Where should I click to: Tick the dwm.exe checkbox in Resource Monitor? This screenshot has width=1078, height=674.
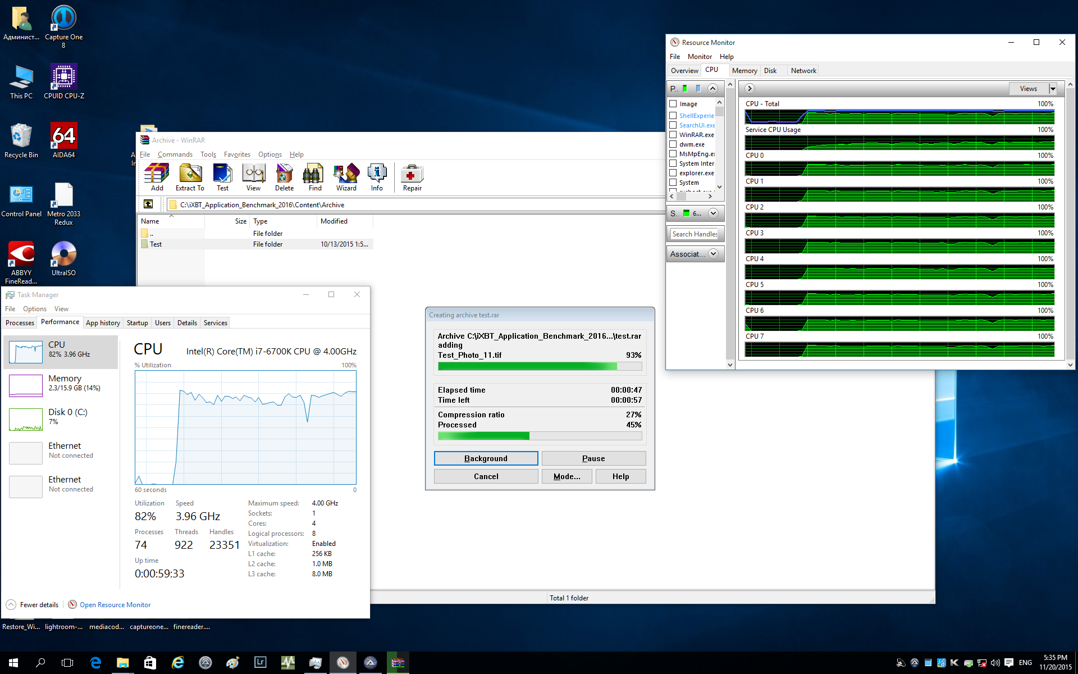click(673, 144)
